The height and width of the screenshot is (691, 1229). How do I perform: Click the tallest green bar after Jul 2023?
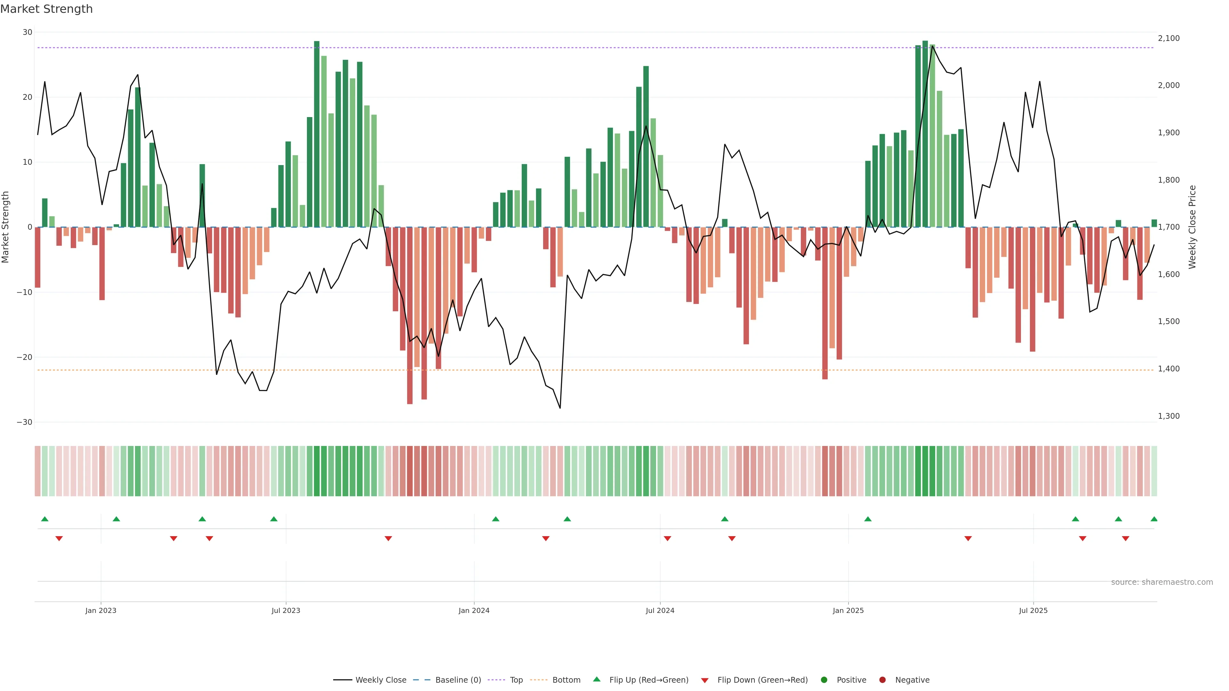(317, 133)
